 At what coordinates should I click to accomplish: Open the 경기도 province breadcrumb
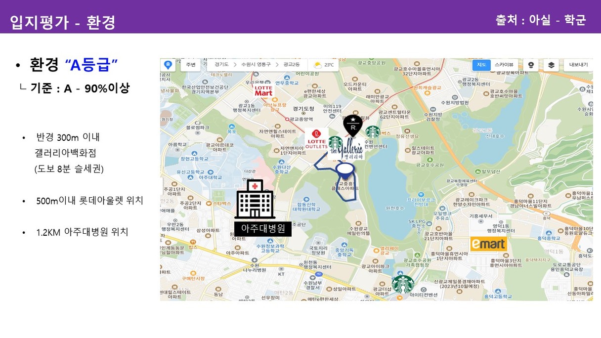pyautogui.click(x=221, y=65)
